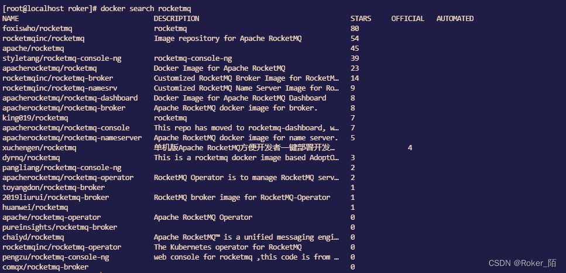Click 'web console for rocketmq' description
The height and width of the screenshot is (273, 566).
coord(246,257)
